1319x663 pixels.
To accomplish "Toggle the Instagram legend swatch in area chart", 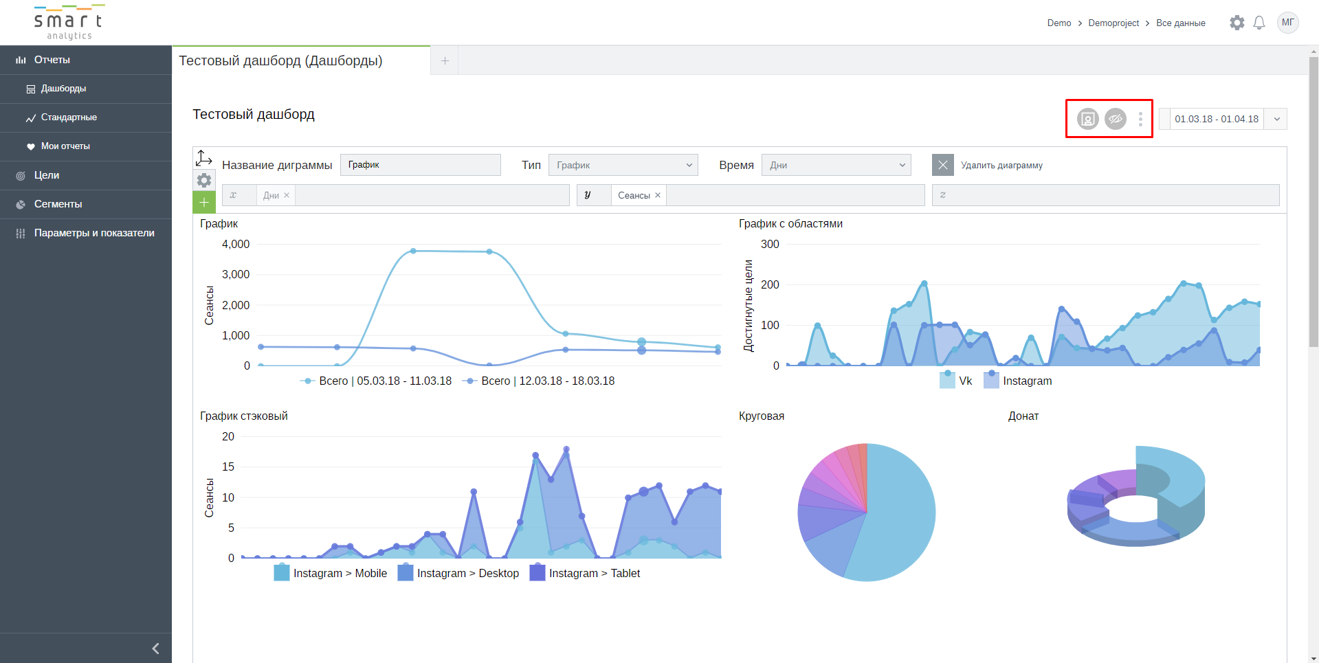I will (x=991, y=380).
